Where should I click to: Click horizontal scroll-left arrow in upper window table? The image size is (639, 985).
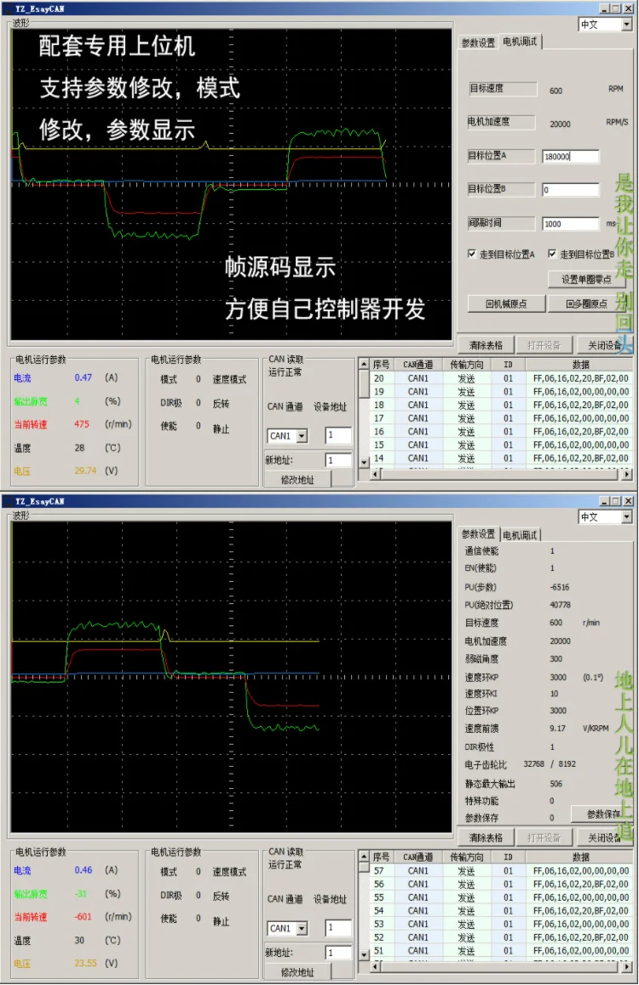coord(375,475)
